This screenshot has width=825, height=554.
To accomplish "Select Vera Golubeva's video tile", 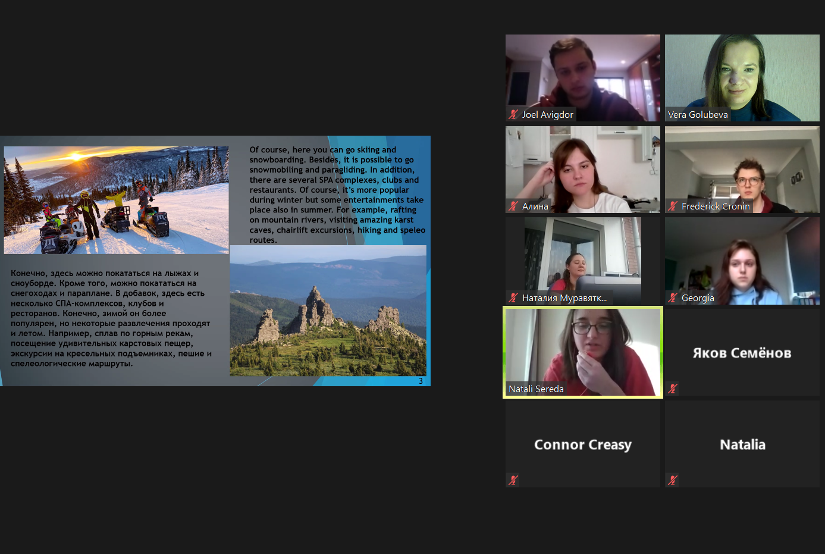I will coord(742,78).
